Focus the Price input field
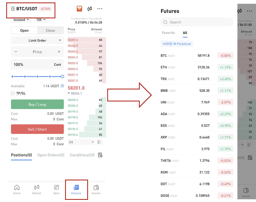 37,52
